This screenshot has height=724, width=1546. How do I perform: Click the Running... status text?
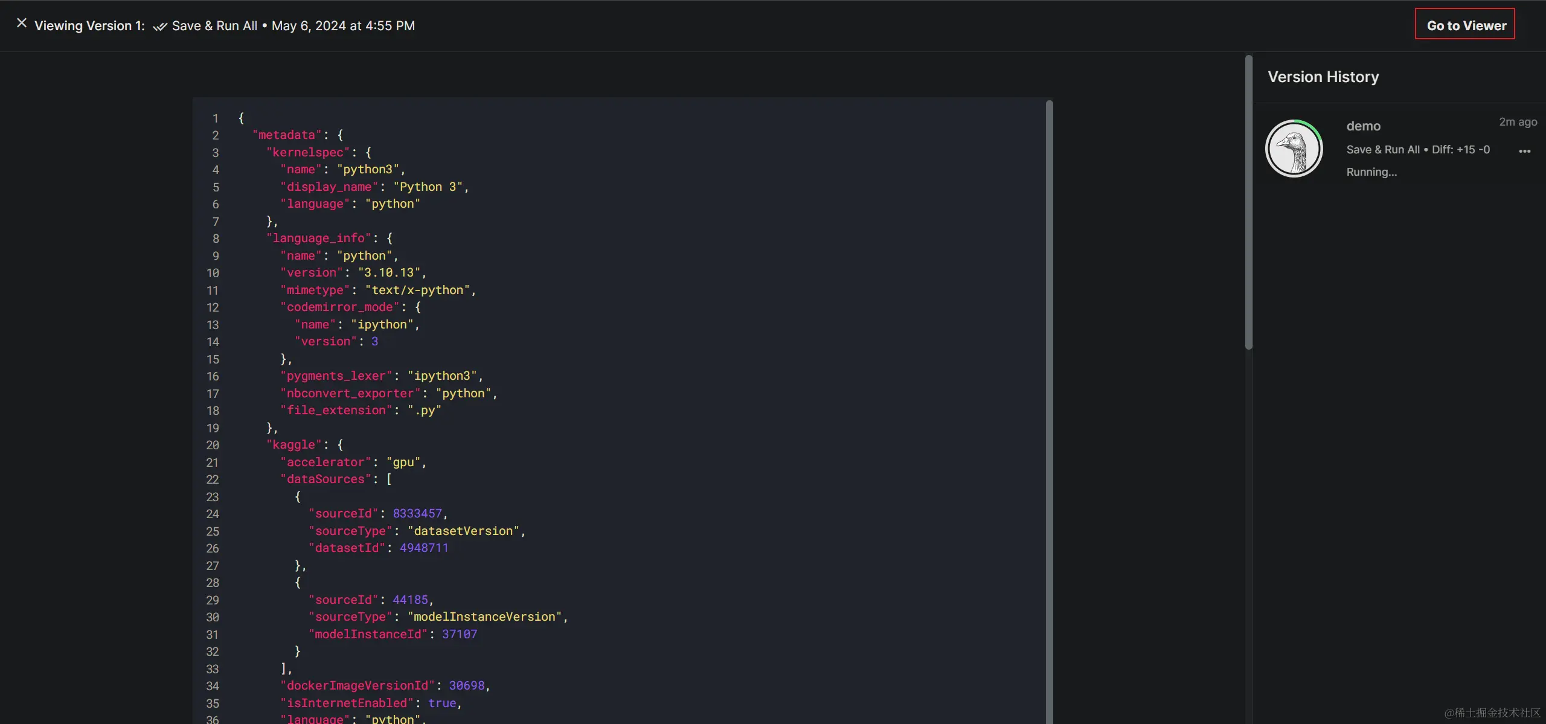pyautogui.click(x=1371, y=172)
